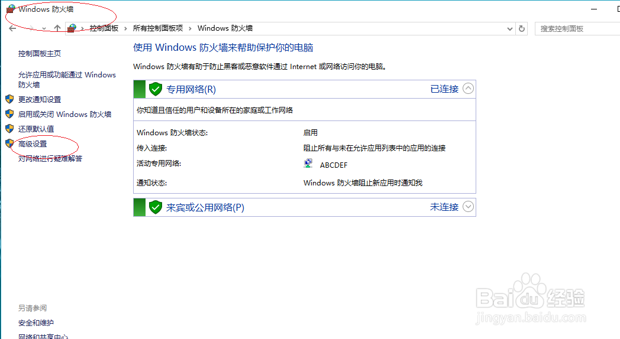Collapse the 专用网络 section arrow
620x339 pixels.
tap(468, 89)
